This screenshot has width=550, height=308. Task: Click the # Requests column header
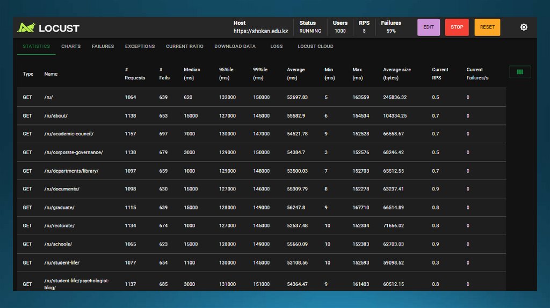click(x=135, y=74)
